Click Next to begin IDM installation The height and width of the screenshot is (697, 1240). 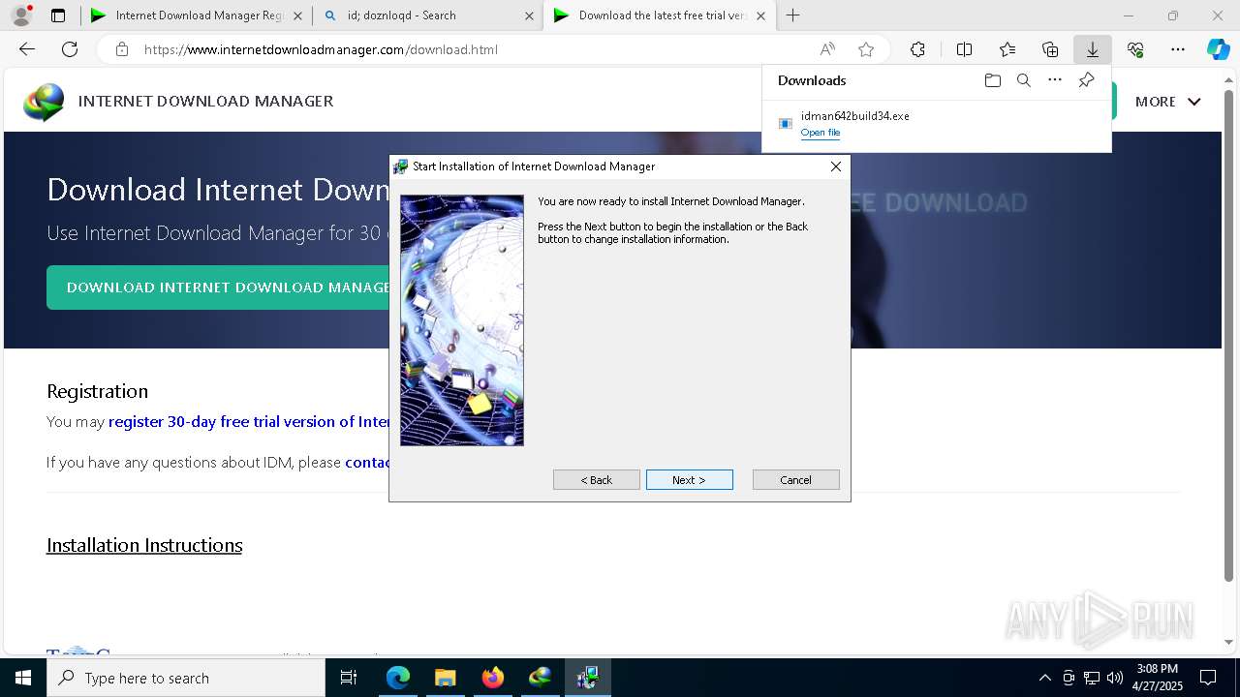(x=689, y=480)
